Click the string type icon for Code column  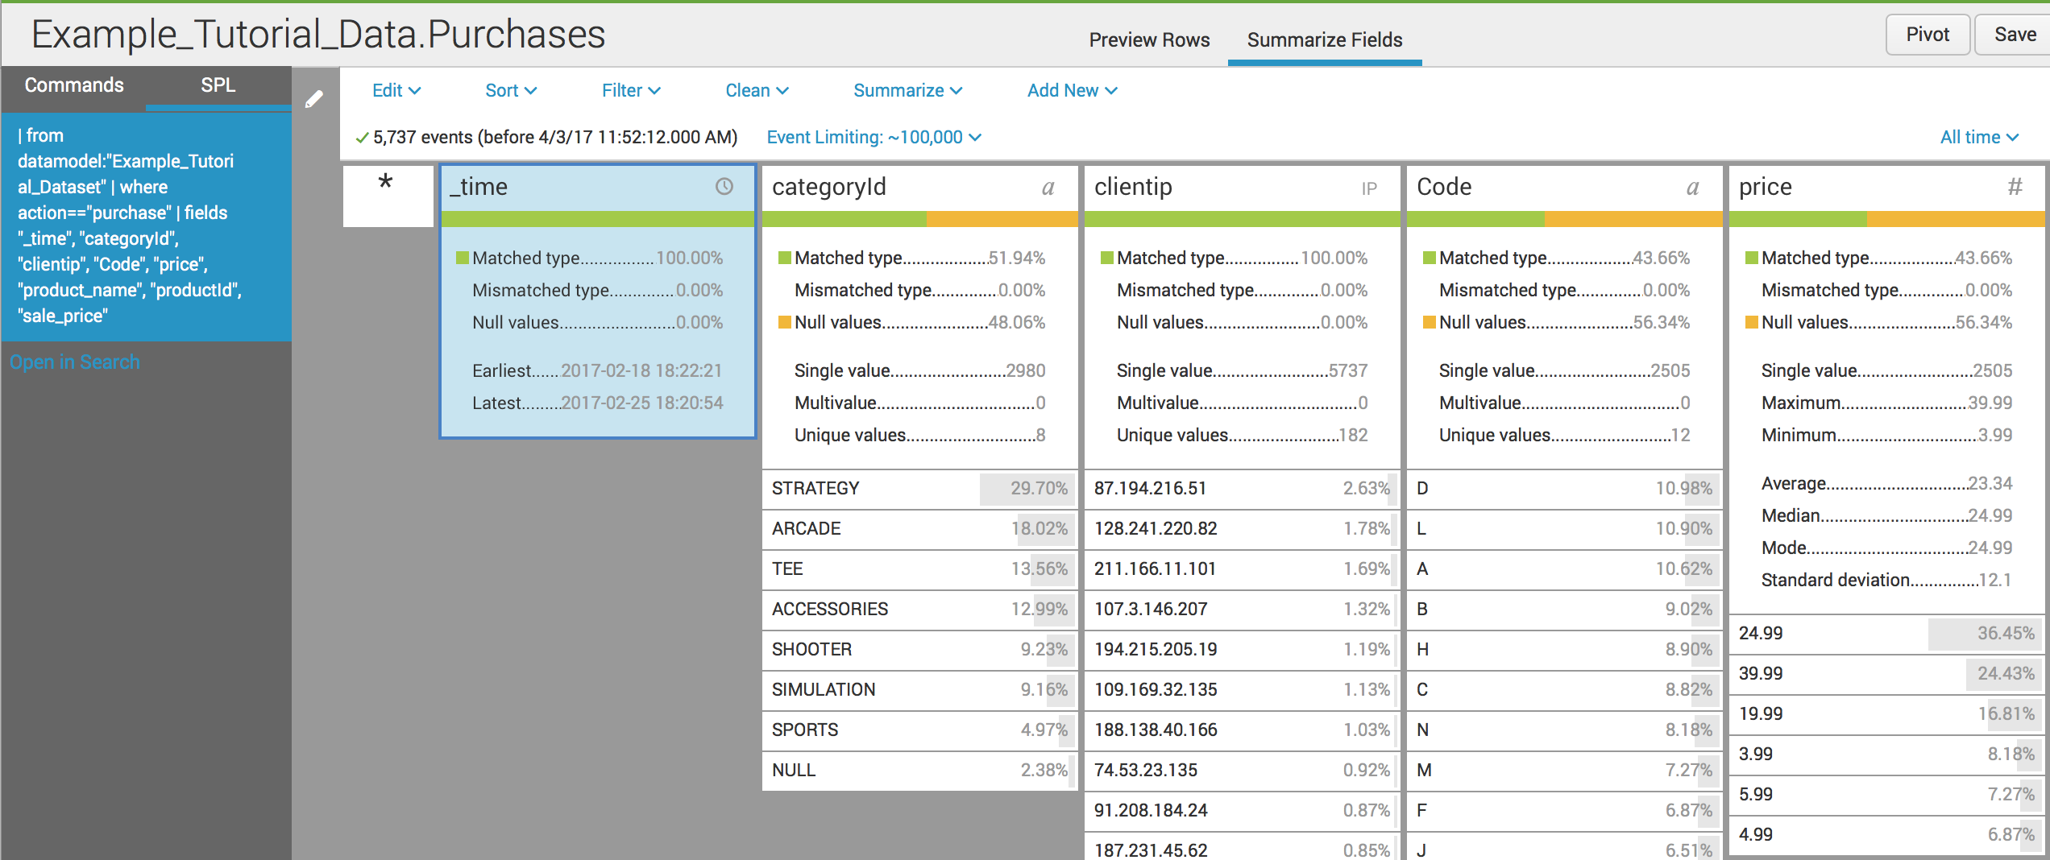[1692, 188]
